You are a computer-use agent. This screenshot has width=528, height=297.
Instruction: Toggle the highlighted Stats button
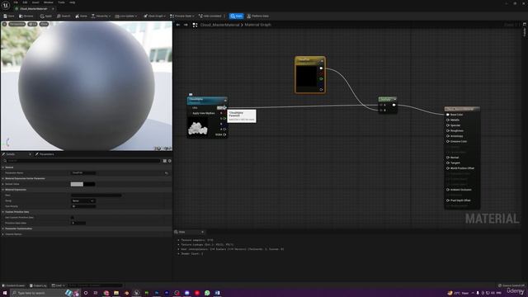tap(237, 16)
